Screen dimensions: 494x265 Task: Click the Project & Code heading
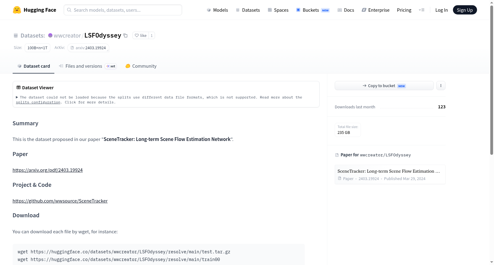(x=32, y=185)
